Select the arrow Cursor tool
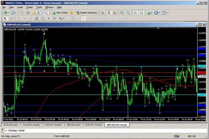The width and height of the screenshot is (209, 139). tap(5, 18)
